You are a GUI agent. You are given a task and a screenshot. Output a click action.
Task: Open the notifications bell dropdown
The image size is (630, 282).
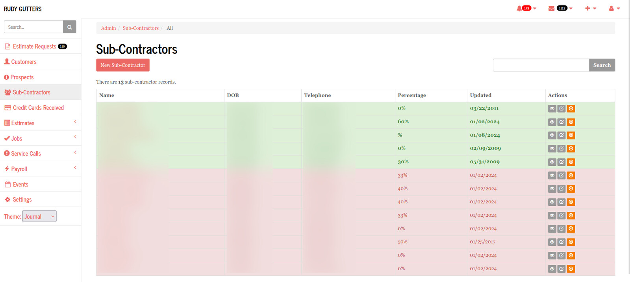coord(526,8)
